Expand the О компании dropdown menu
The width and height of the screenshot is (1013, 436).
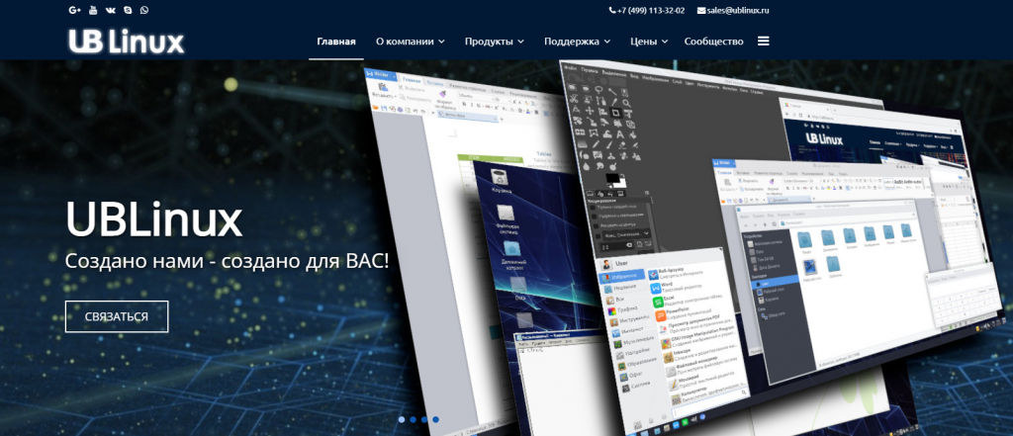[x=411, y=42]
